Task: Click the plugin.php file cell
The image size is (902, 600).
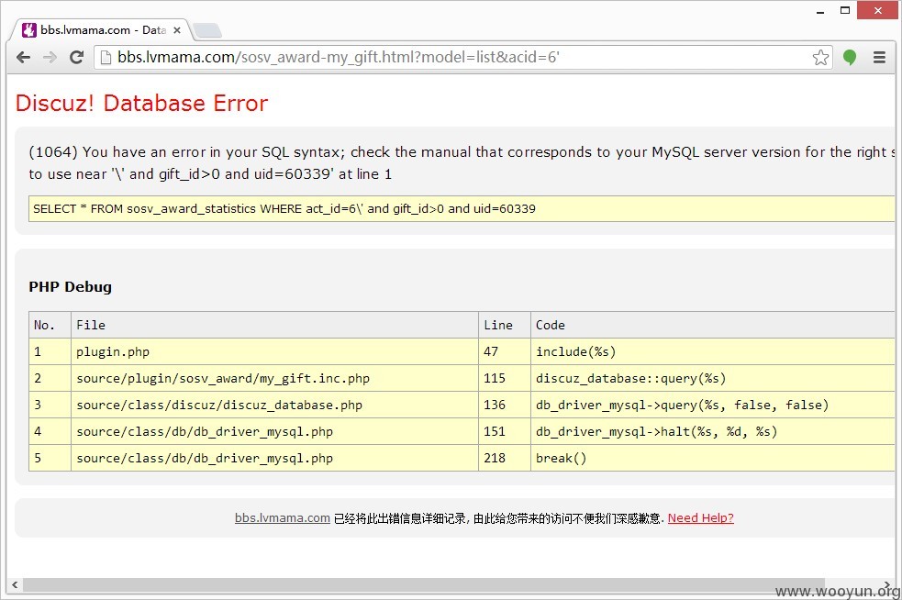Action: [x=274, y=351]
